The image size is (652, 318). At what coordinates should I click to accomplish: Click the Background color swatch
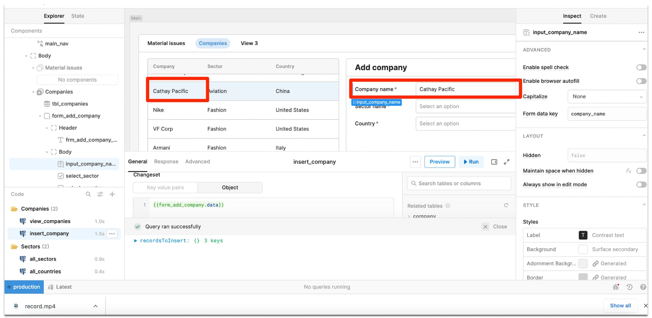(583, 249)
